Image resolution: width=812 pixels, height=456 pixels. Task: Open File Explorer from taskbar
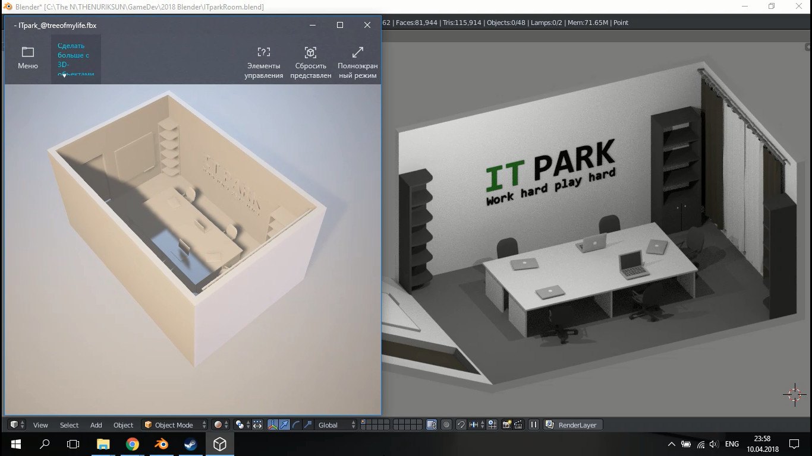103,444
